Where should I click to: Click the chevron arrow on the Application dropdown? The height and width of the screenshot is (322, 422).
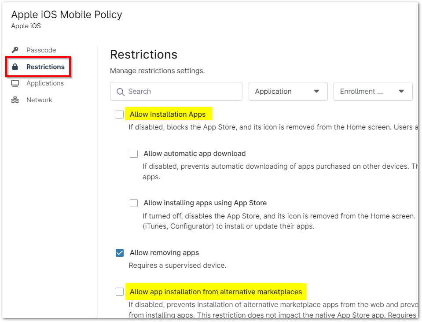point(316,91)
